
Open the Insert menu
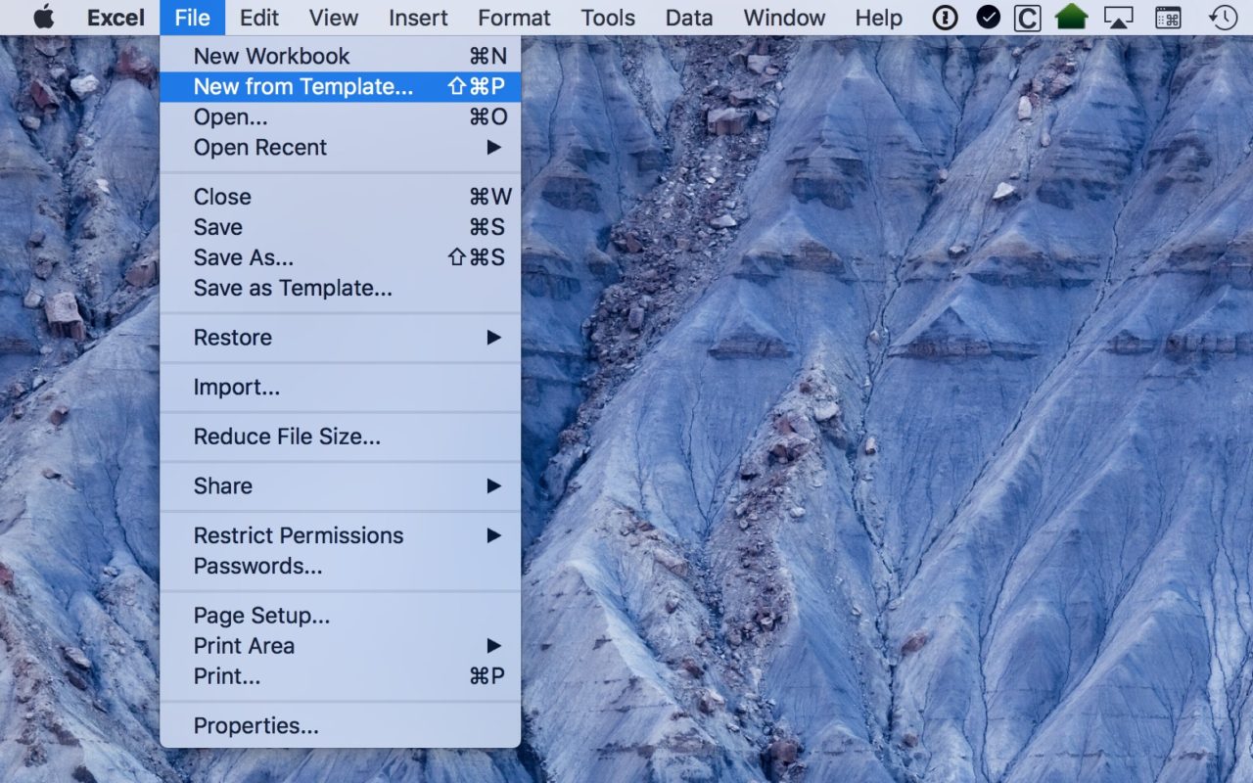[418, 18]
